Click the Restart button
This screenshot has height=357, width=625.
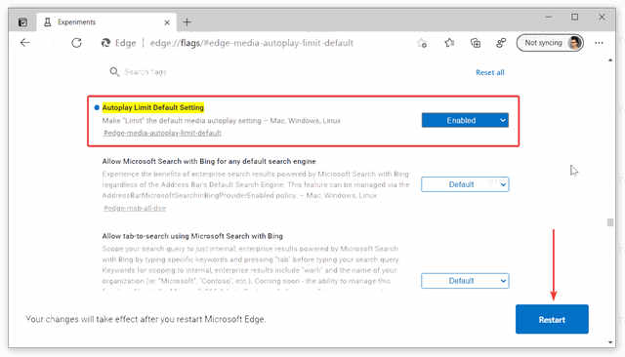(552, 319)
